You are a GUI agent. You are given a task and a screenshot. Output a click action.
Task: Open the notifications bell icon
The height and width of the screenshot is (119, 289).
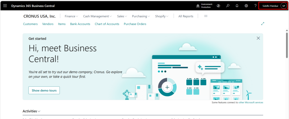[237, 6]
